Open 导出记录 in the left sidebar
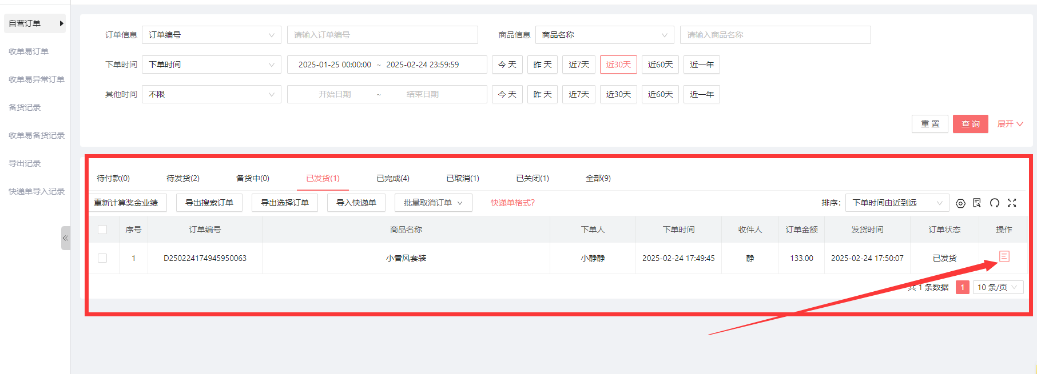The height and width of the screenshot is (374, 1037). (x=25, y=163)
